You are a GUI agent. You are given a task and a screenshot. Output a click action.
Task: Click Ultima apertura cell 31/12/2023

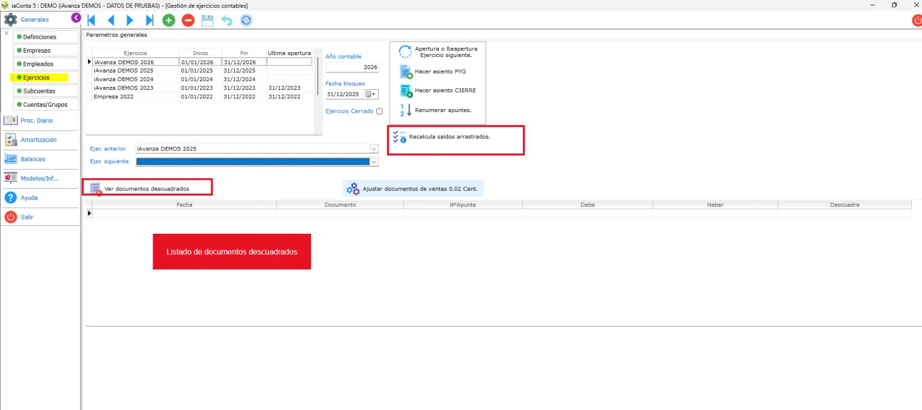[x=289, y=88]
